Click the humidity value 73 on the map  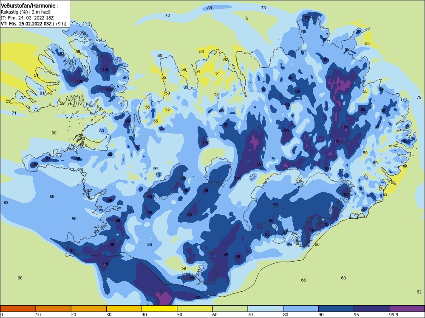(263, 8)
